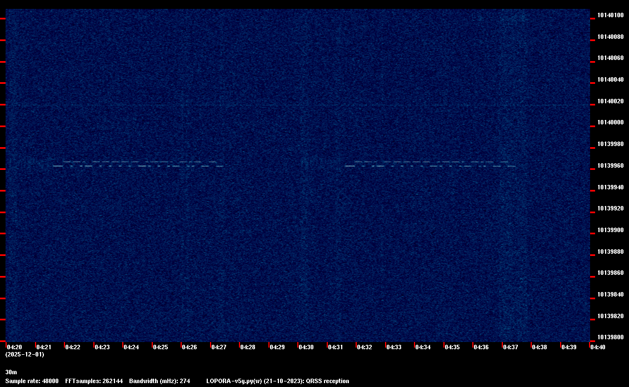This screenshot has height=387, width=629.
Task: Click the 10140020 frequency label
Action: coord(611,101)
